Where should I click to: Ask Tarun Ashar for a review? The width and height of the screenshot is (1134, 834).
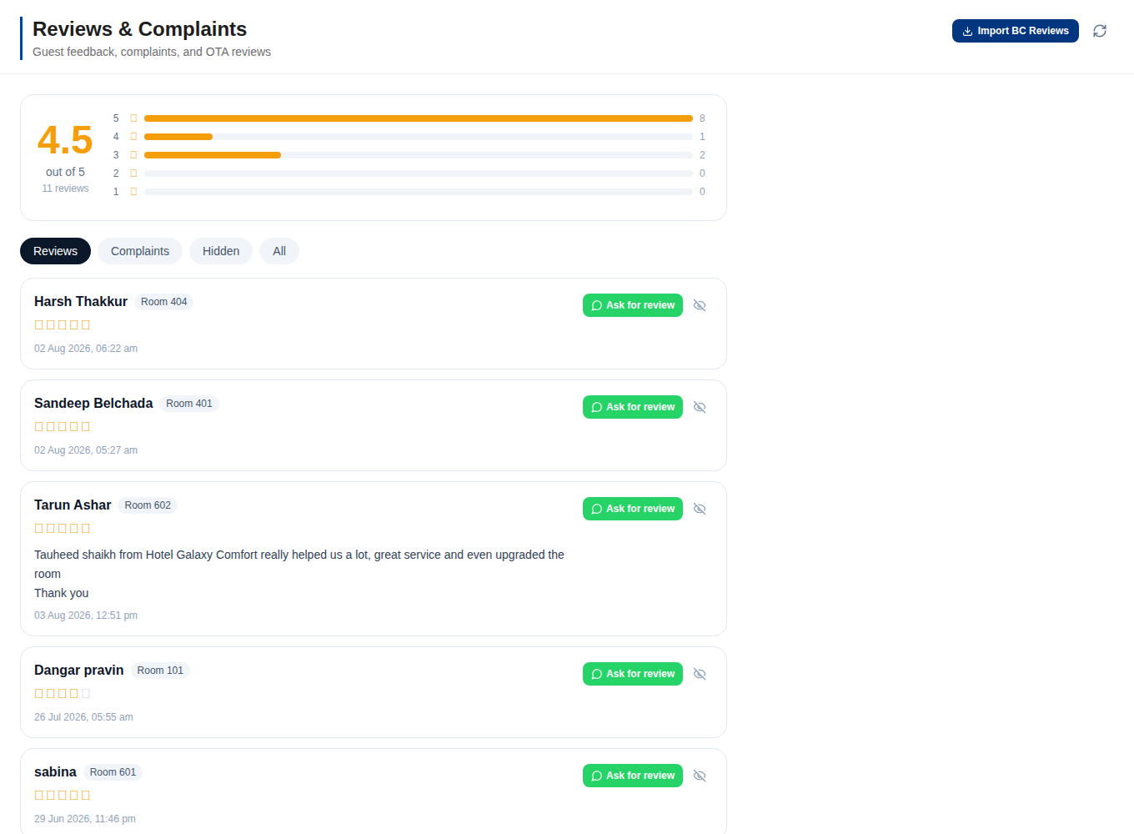pyautogui.click(x=633, y=509)
